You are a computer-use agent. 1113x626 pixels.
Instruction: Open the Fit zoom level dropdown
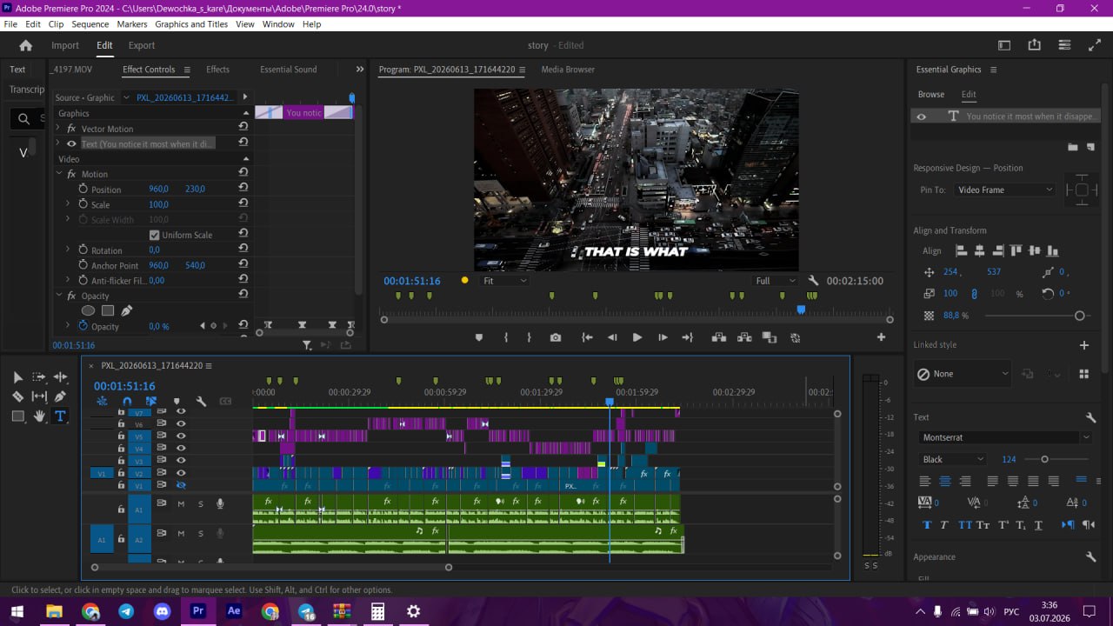[505, 281]
